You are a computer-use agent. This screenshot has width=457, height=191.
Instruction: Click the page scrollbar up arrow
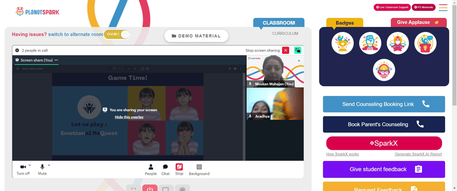455,2
